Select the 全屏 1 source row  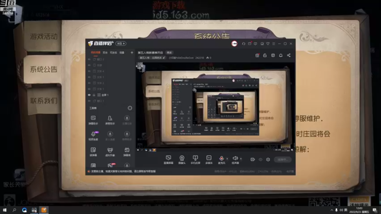[x=110, y=95]
